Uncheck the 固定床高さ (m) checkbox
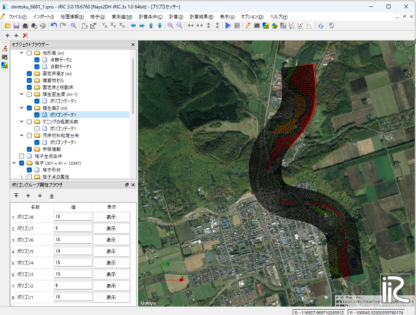 (29, 74)
